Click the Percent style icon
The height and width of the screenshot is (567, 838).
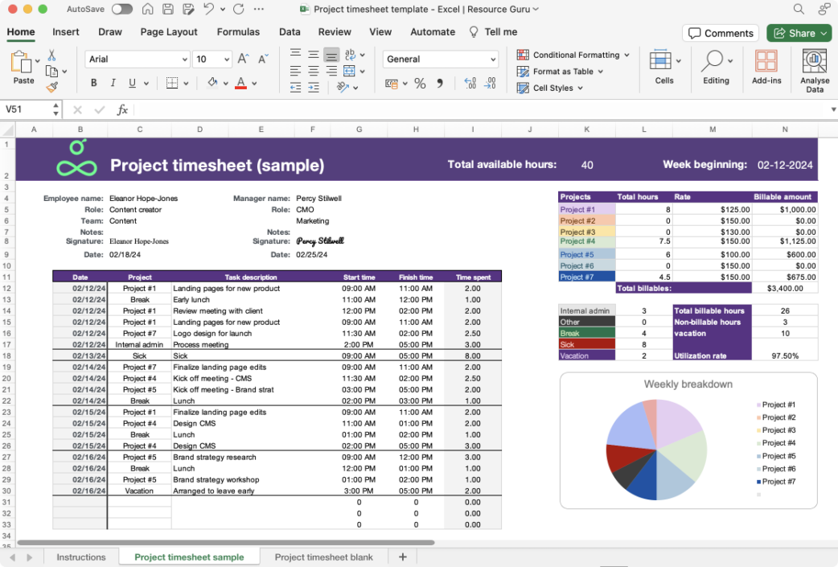(x=420, y=83)
